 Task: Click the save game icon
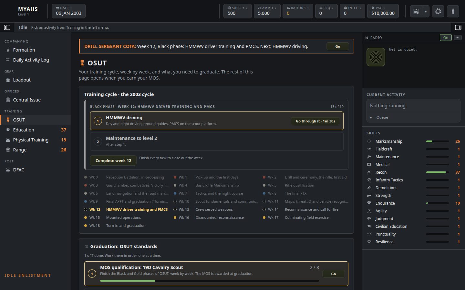tap(416, 11)
